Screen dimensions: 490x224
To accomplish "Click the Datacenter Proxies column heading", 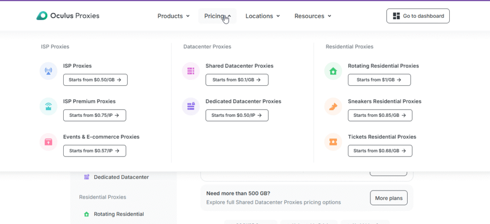I will tap(207, 46).
